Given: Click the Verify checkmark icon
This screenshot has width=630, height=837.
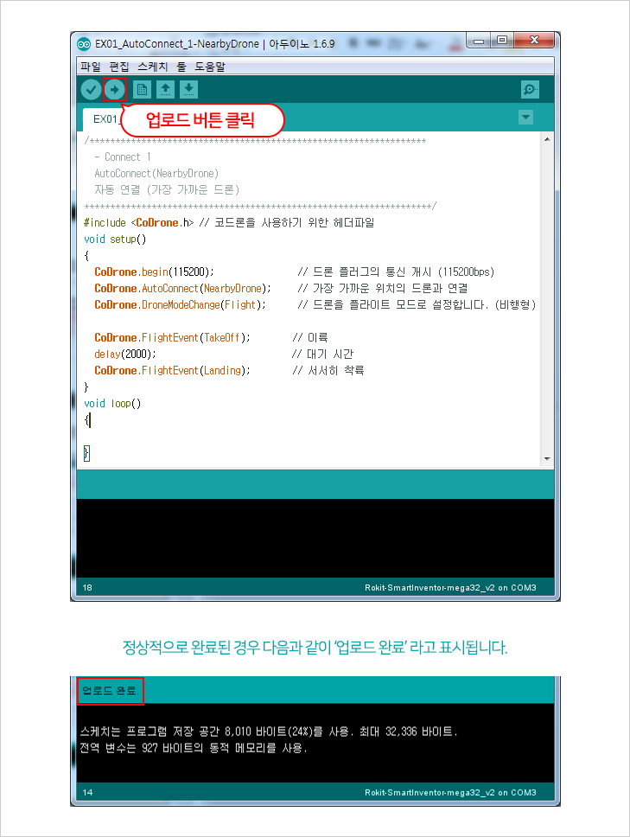Looking at the screenshot, I should [x=91, y=89].
